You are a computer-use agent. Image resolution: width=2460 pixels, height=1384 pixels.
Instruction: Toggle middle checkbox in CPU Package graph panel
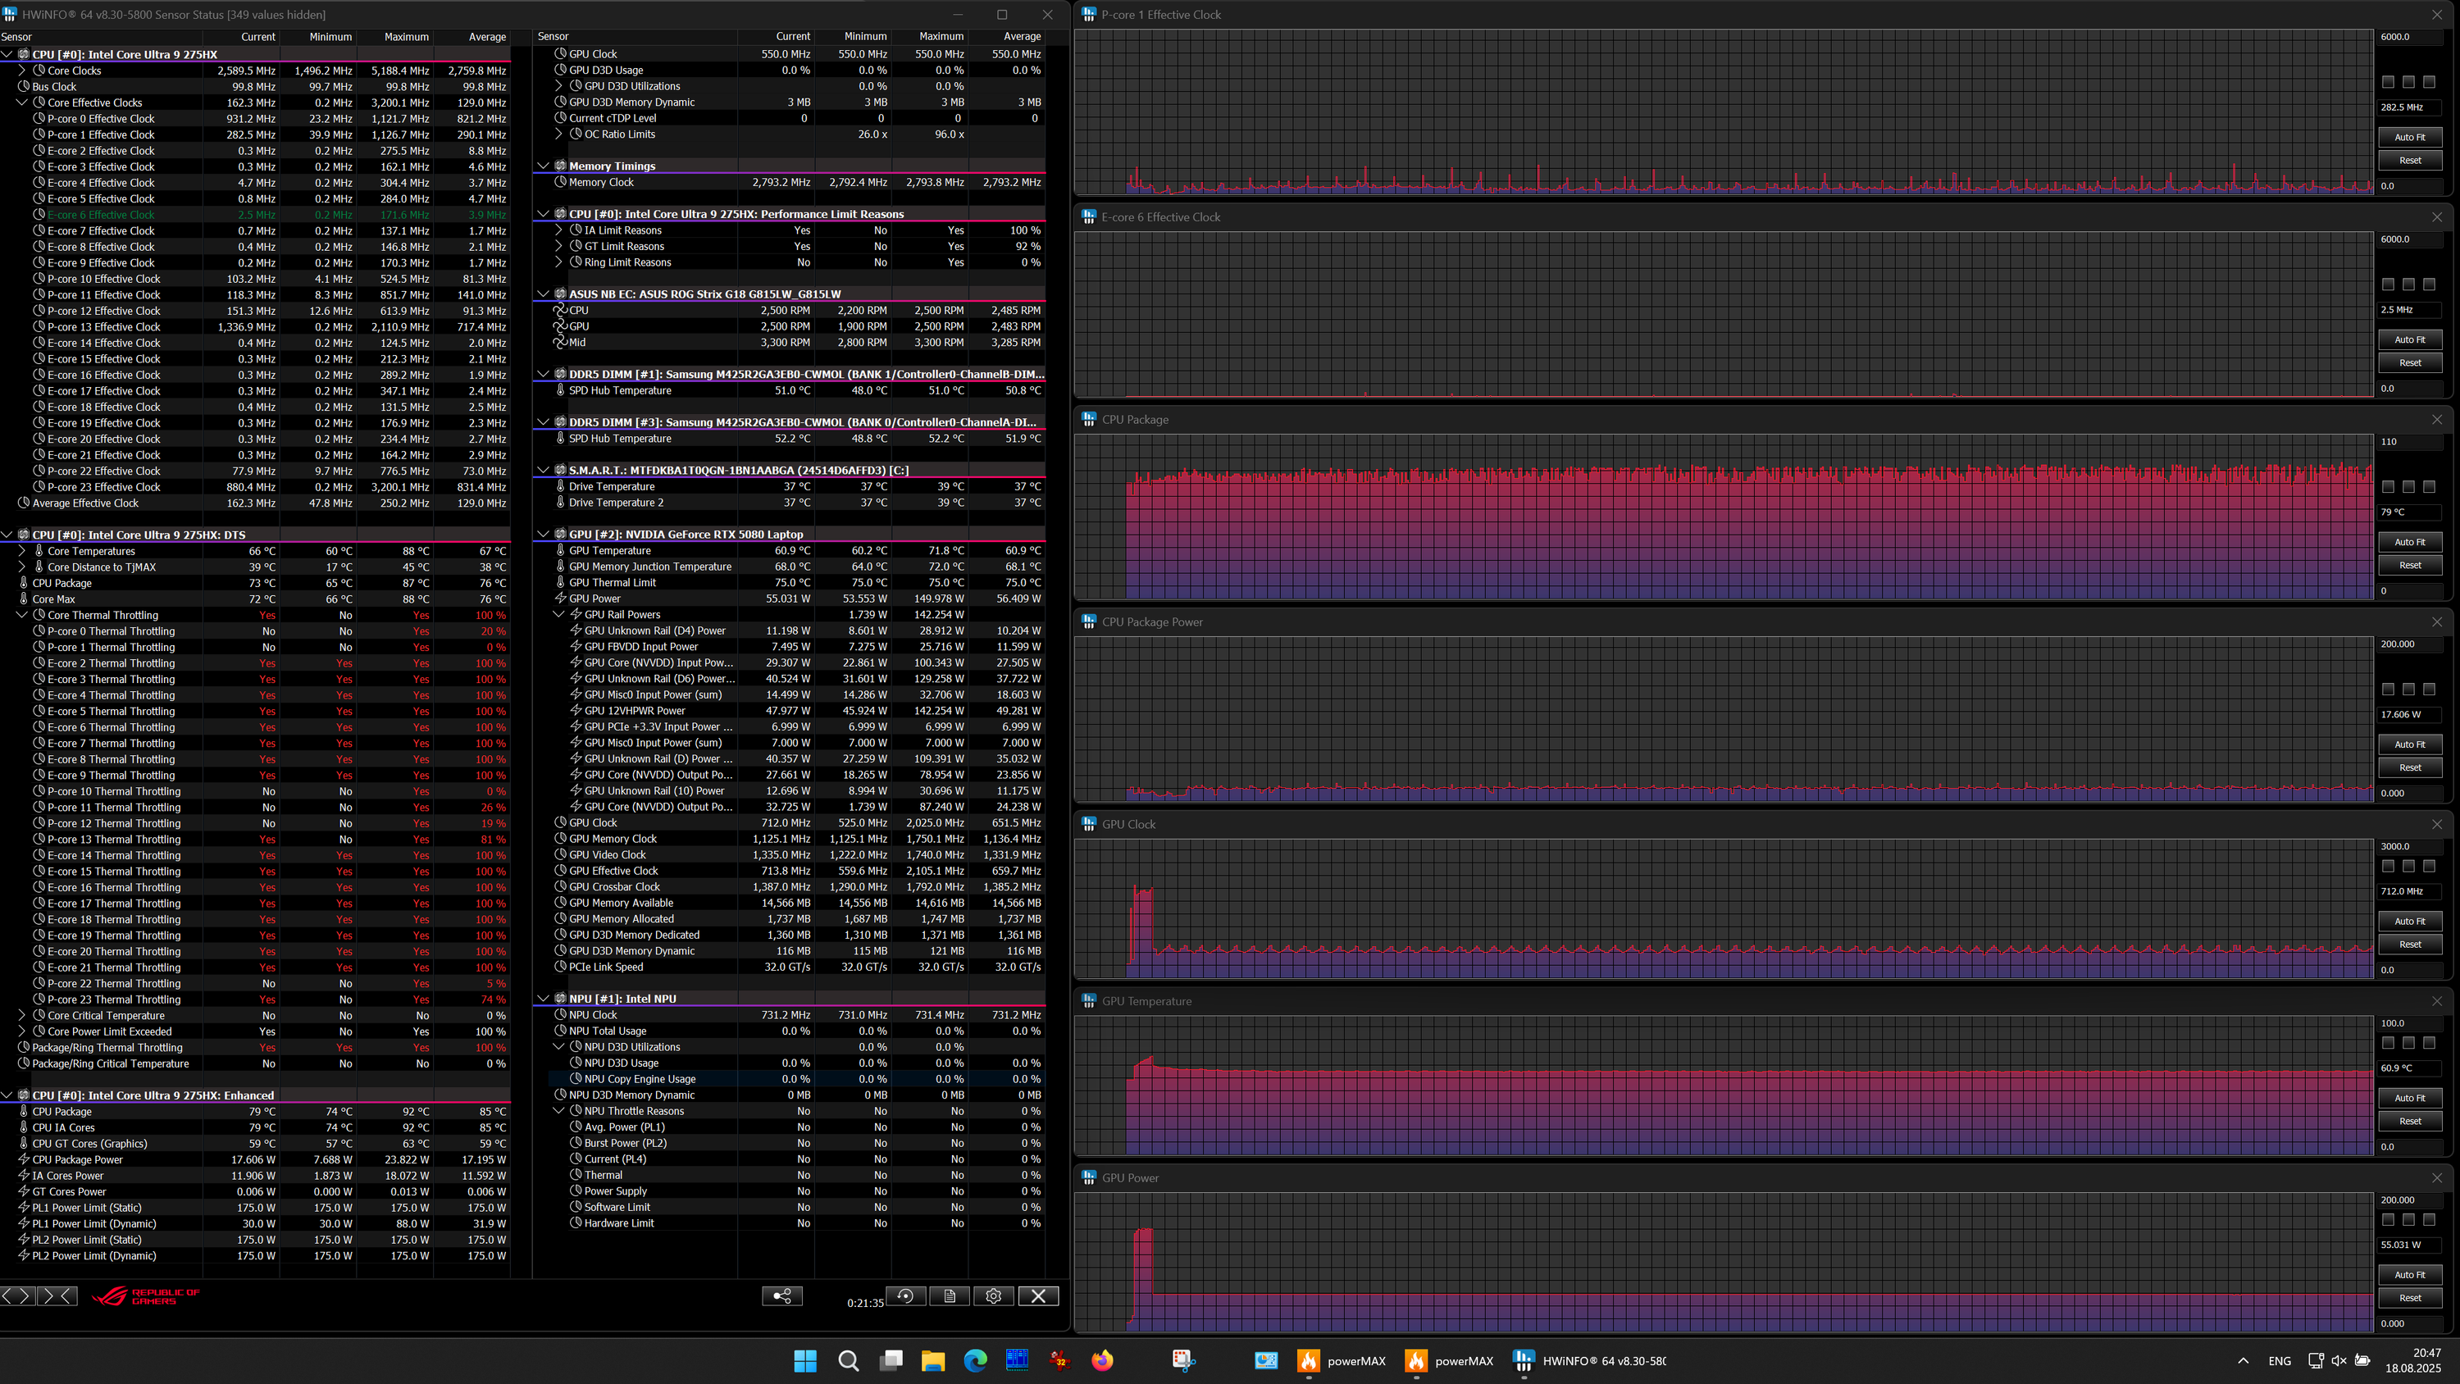click(x=2408, y=487)
